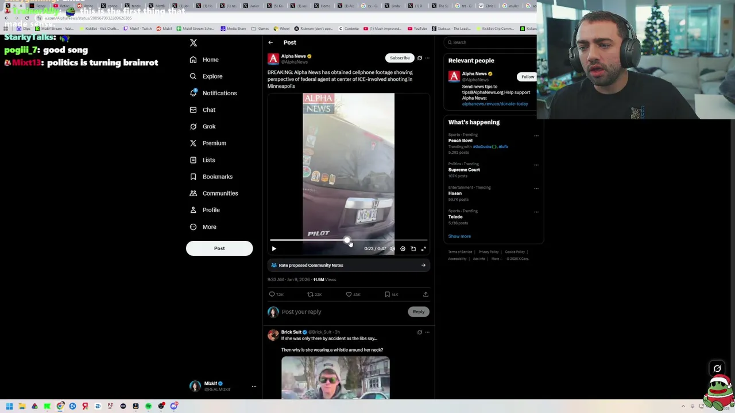Viewport: 735px width, 413px height.
Task: Open three-dot menu beside Supreme Court trend
Action: 536,165
